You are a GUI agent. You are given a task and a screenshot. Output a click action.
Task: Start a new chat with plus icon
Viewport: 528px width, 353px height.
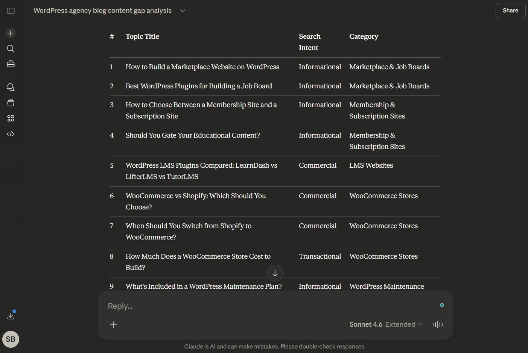coord(11,33)
